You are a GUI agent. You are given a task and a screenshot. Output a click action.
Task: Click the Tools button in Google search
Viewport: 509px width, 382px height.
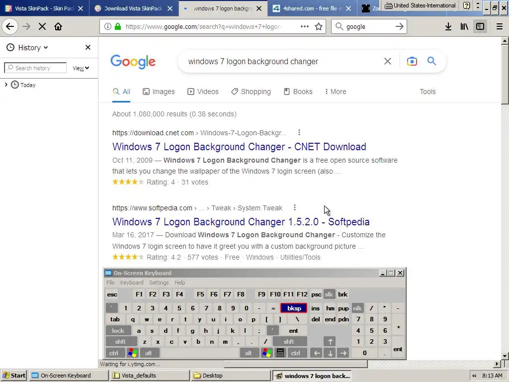427,92
